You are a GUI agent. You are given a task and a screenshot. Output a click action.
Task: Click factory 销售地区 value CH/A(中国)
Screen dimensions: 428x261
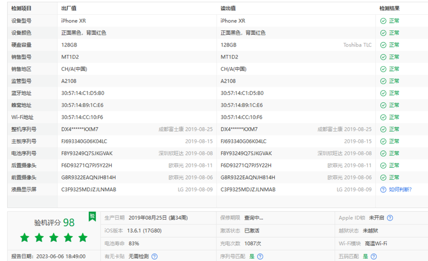[x=74, y=69]
